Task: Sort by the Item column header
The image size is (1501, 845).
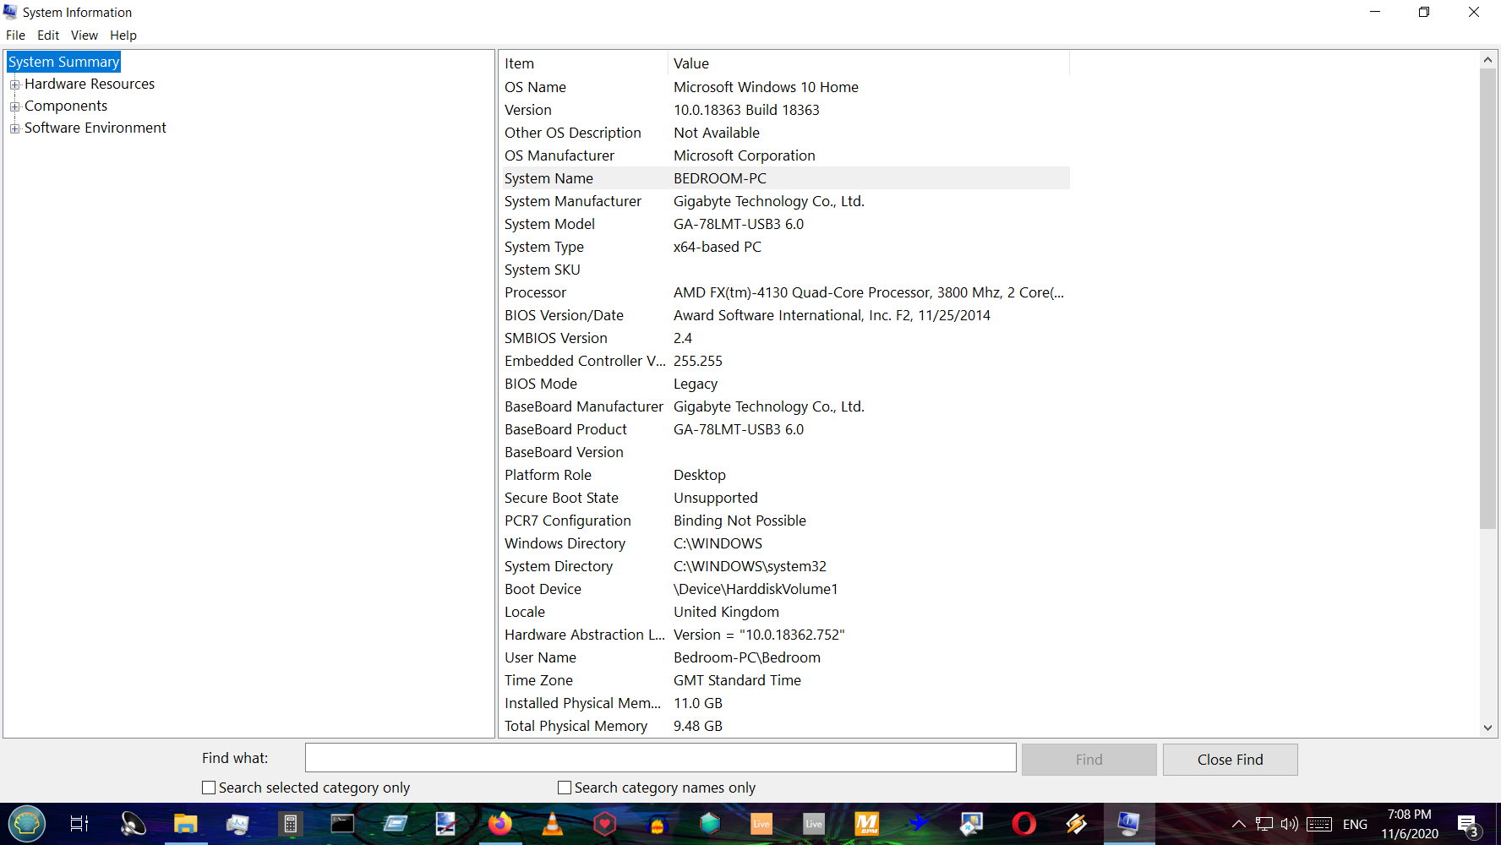Action: pos(583,63)
